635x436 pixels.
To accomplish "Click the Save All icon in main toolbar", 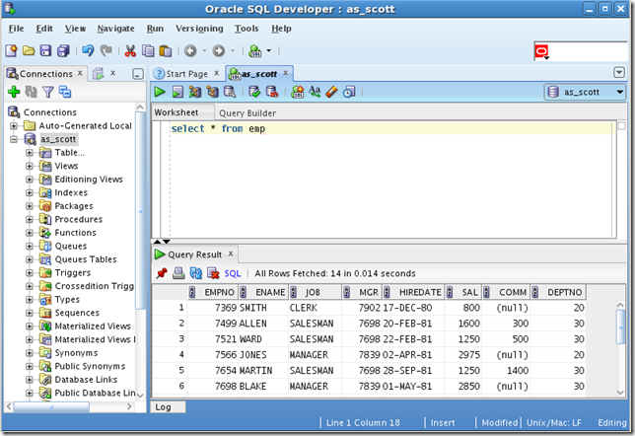I will pyautogui.click(x=63, y=50).
